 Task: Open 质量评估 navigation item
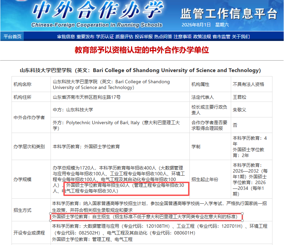pos(124,37)
